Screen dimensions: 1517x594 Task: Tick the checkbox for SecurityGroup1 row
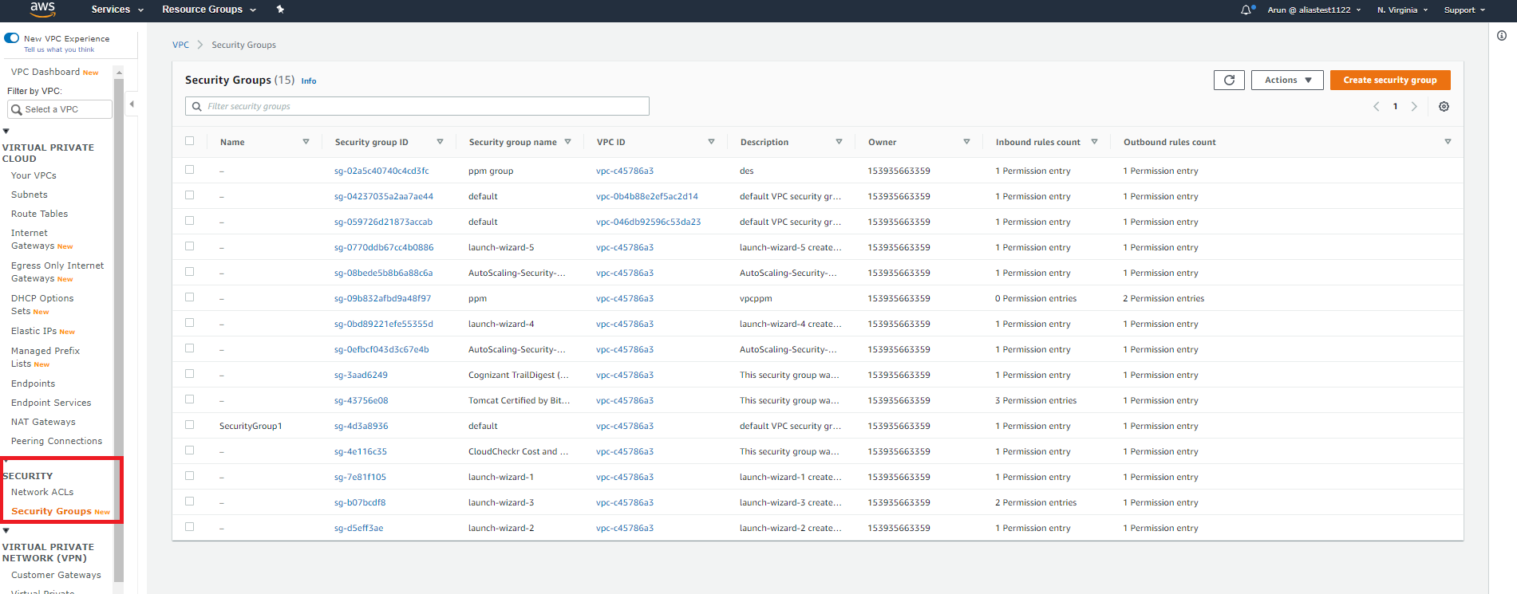pyautogui.click(x=190, y=425)
